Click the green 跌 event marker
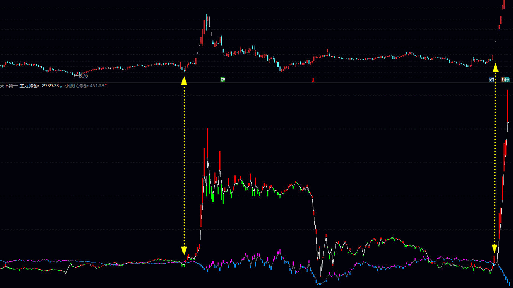The height and width of the screenshot is (288, 513). [223, 80]
